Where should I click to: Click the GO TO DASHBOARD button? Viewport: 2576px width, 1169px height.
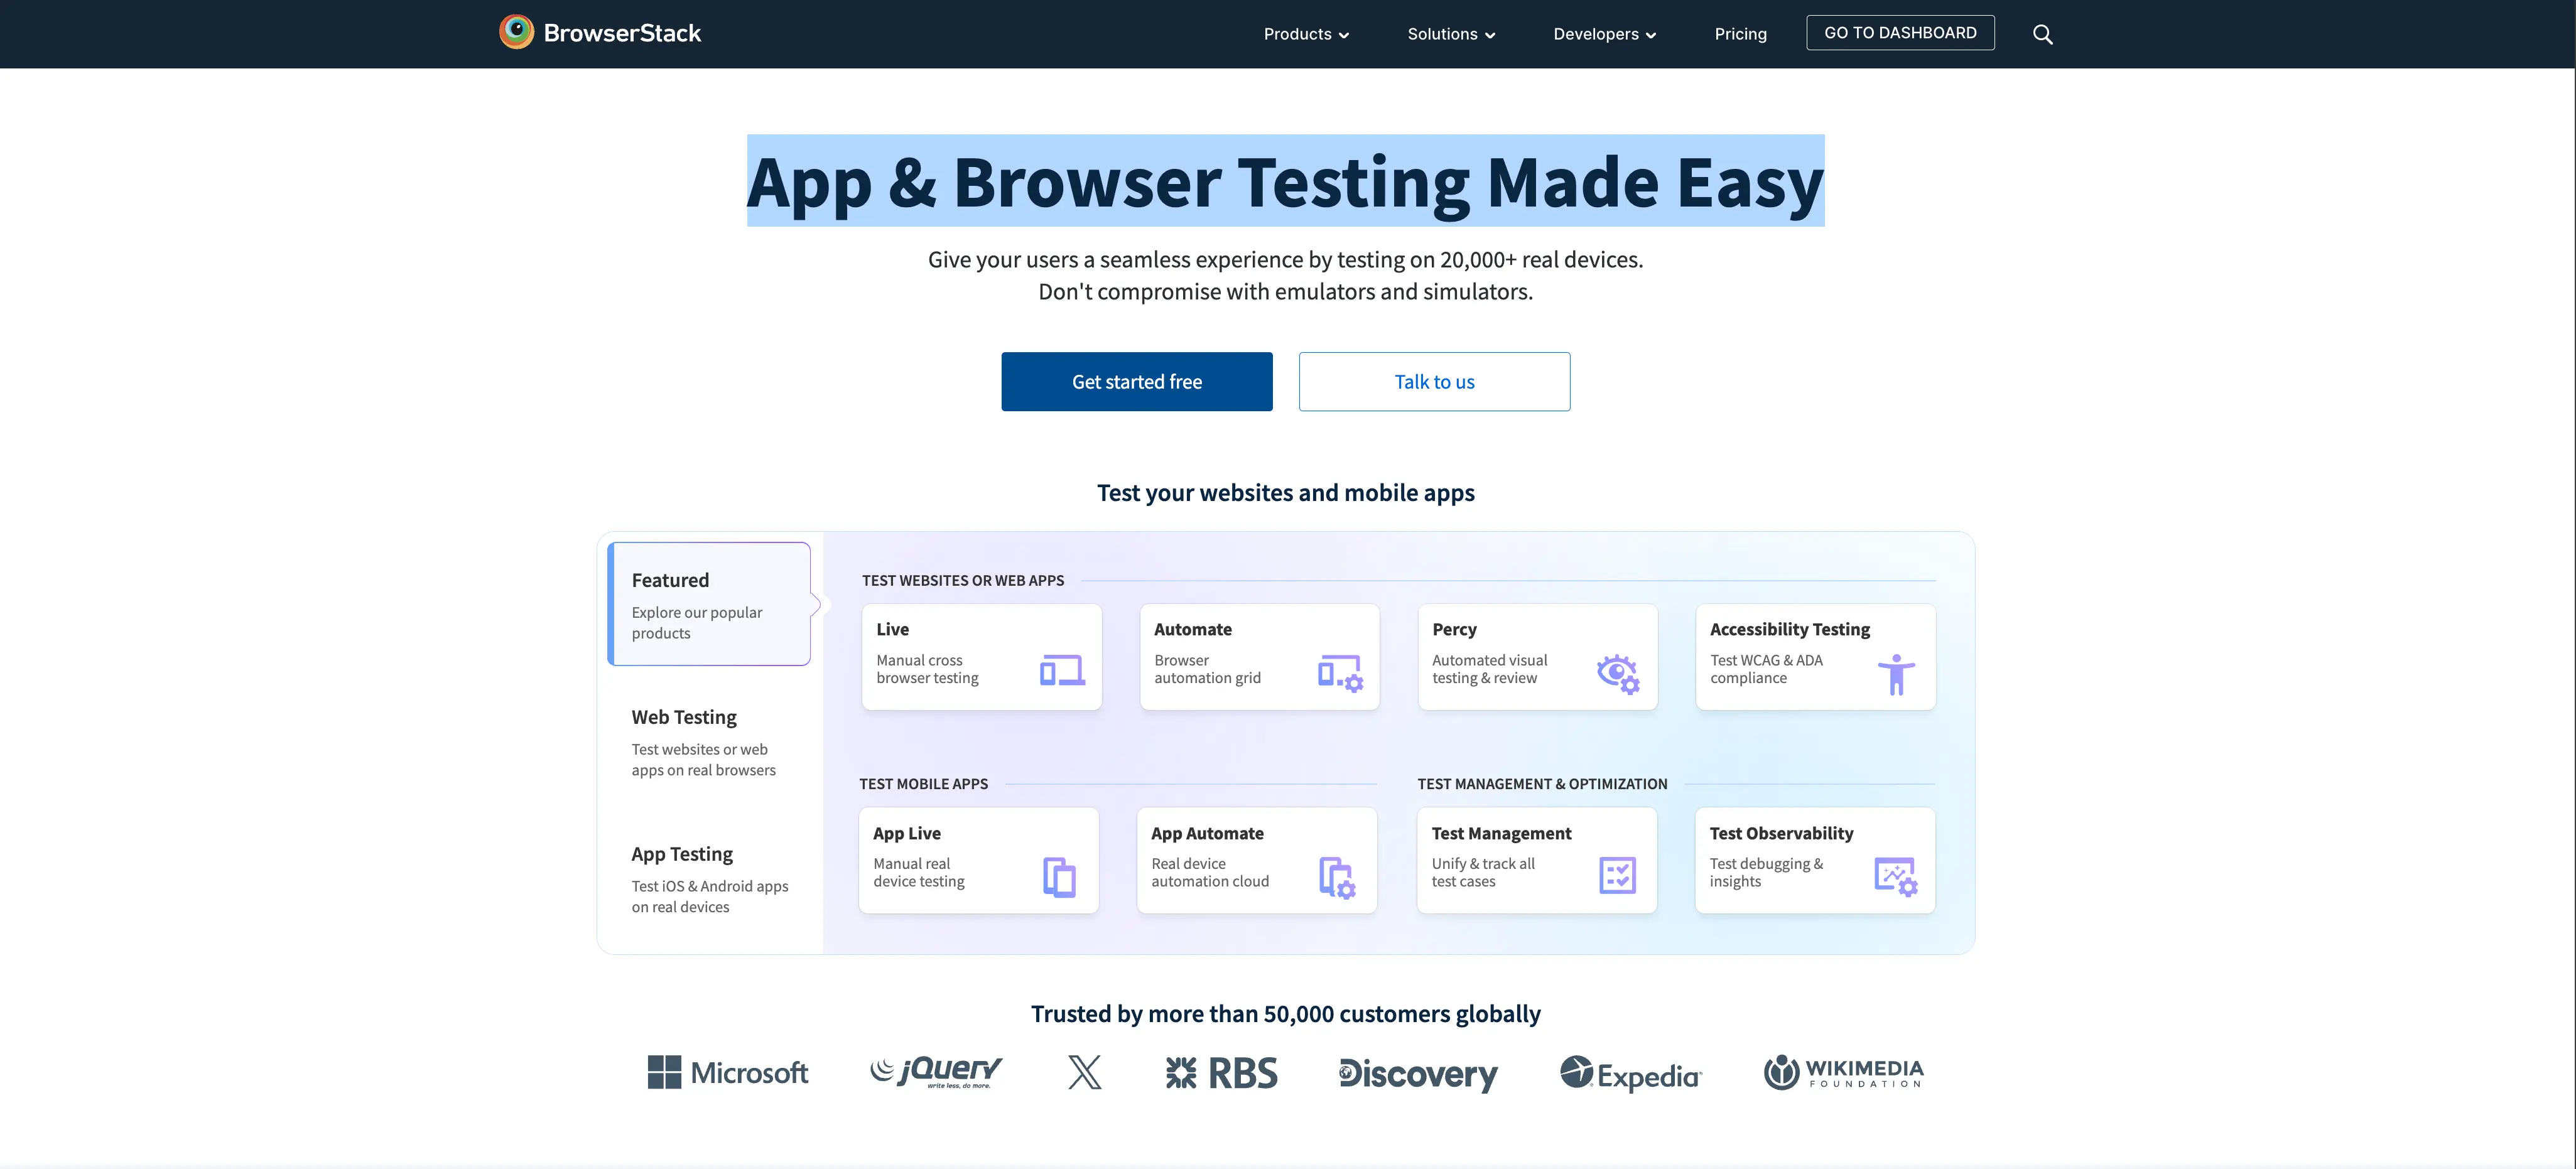(x=1900, y=33)
